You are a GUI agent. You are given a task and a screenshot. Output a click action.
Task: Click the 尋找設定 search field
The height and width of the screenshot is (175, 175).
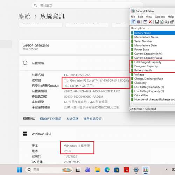tap(87, 5)
